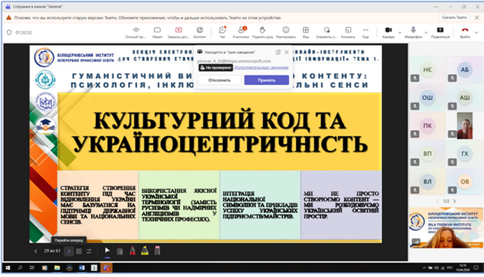
Task: Go to the next slide
Action: 69,251
